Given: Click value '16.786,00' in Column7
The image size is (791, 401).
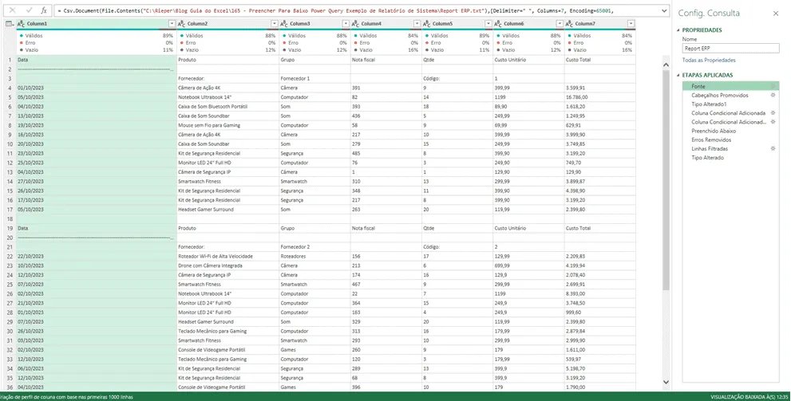Looking at the screenshot, I should click(x=576, y=97).
